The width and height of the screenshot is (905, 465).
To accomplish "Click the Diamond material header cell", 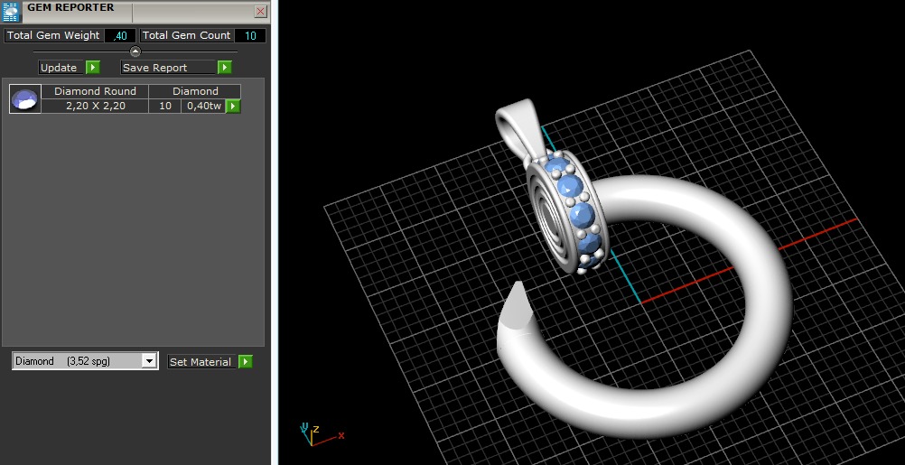I will (x=195, y=91).
